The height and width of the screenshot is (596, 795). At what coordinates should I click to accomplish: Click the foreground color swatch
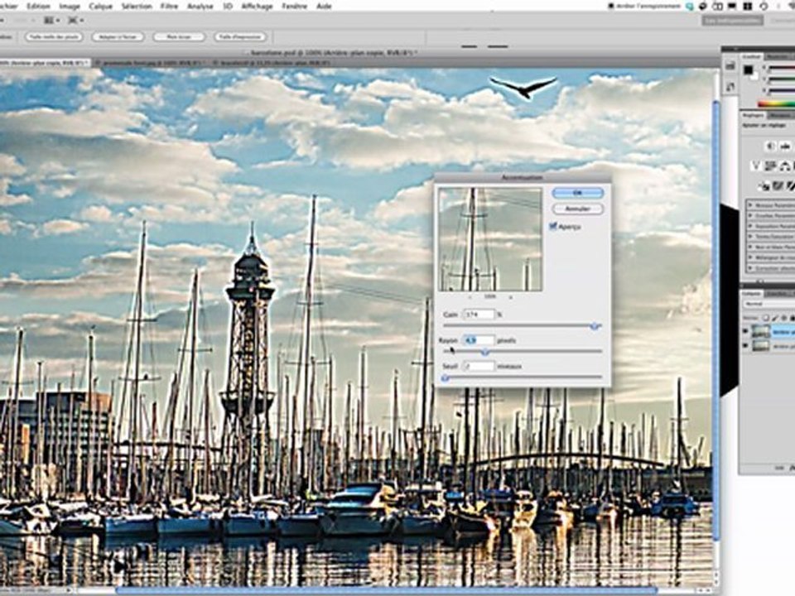click(749, 70)
